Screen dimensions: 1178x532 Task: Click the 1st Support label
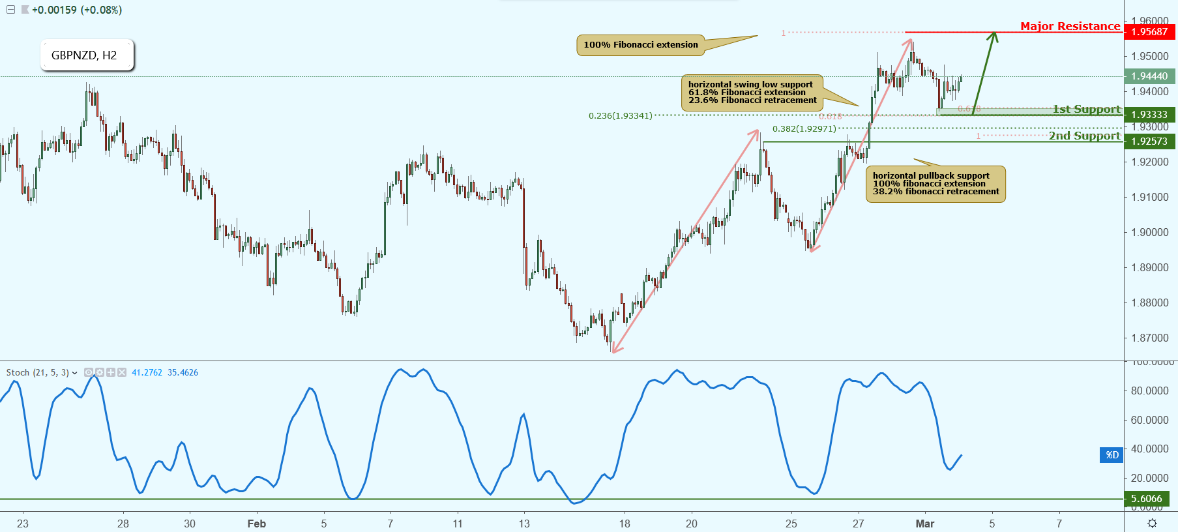(1086, 109)
